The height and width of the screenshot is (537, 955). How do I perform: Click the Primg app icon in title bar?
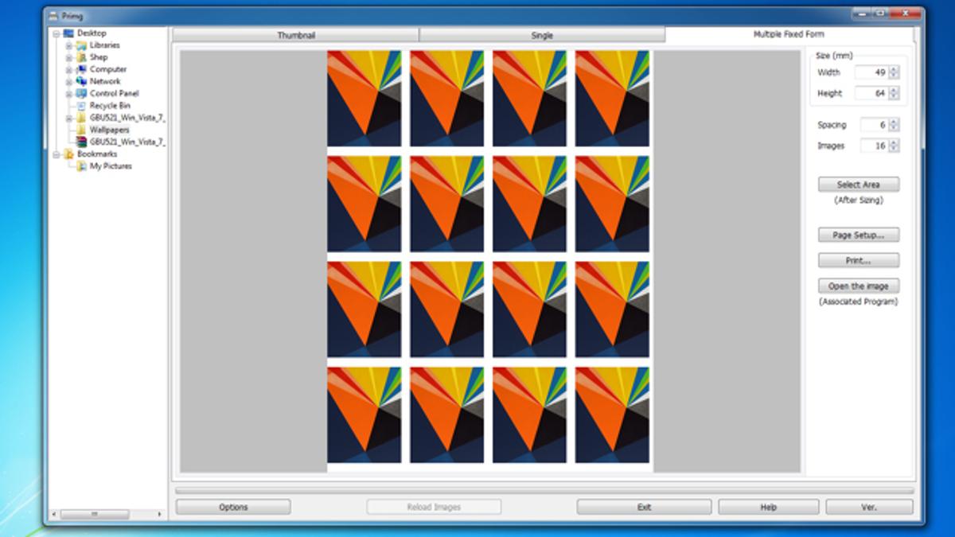pos(53,15)
